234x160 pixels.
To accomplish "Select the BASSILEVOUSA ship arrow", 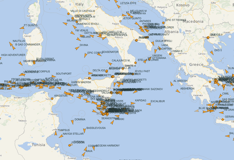I will tap(84, 131).
